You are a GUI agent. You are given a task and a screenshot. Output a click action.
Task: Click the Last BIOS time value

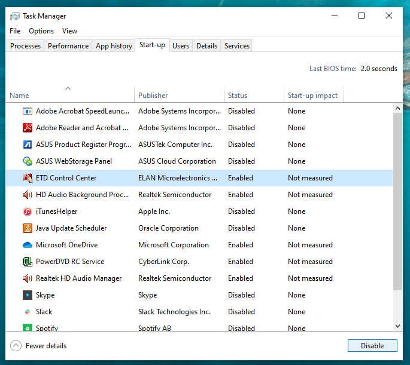pos(379,69)
